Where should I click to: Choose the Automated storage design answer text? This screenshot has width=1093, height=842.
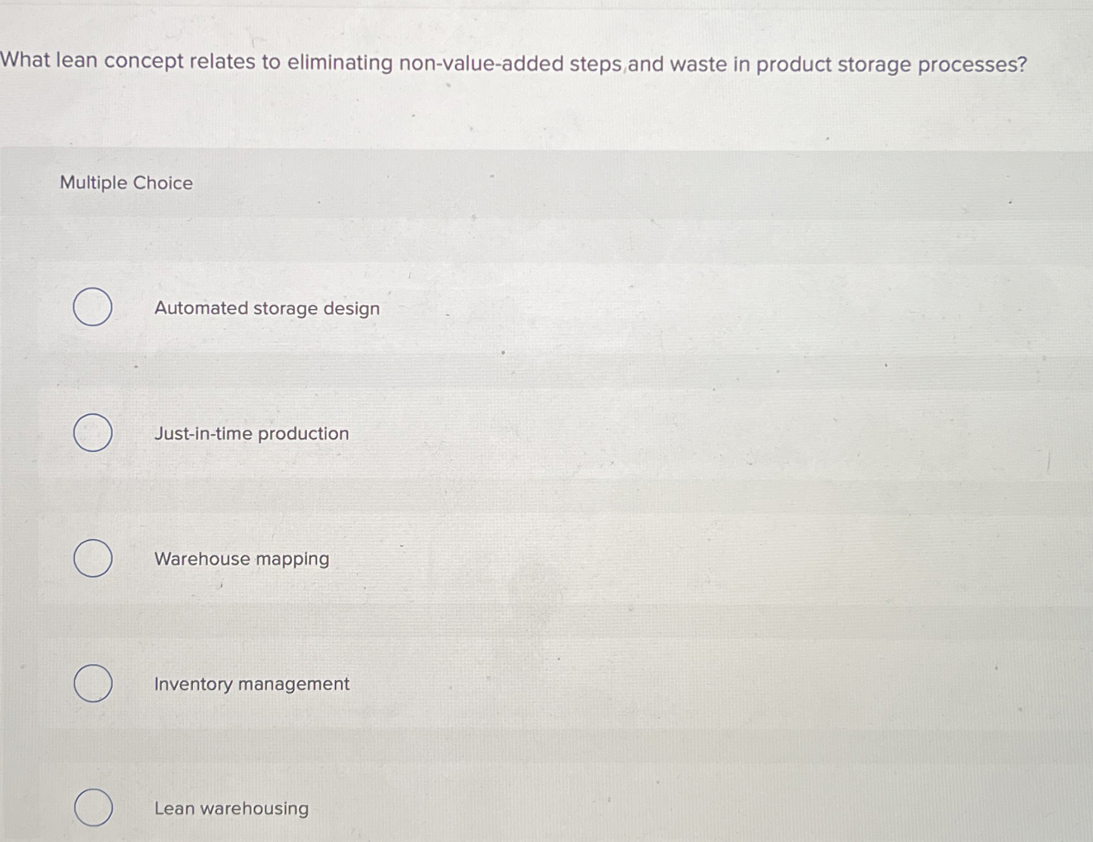click(x=266, y=308)
